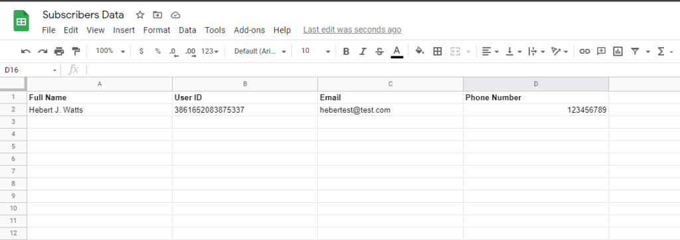The height and width of the screenshot is (240, 680).
Task: Format as percent
Action: 158,51
